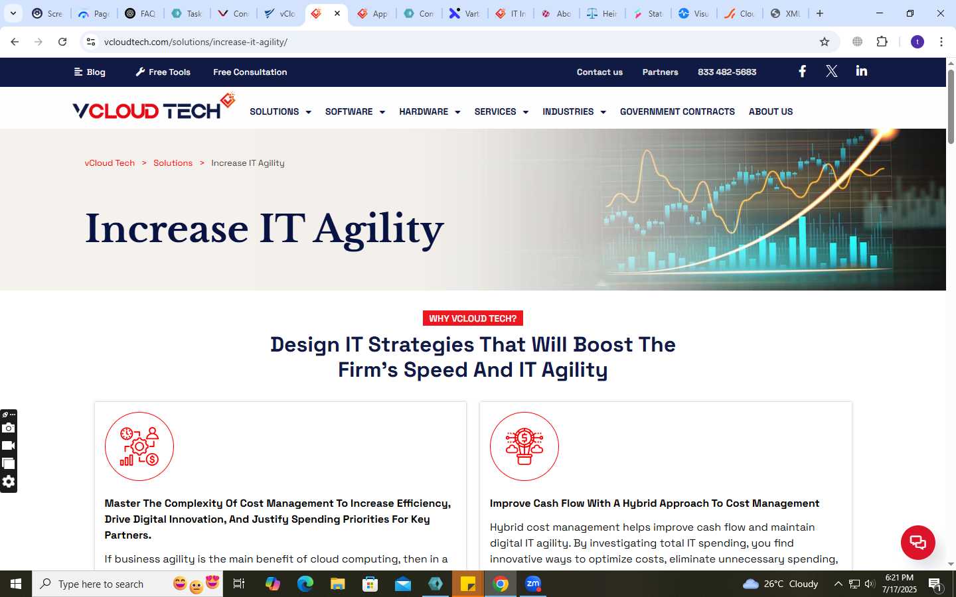Open notification center icon
The image size is (956, 597).
pos(935,584)
